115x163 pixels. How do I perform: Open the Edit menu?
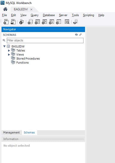coord(14,15)
